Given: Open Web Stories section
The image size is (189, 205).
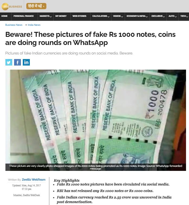Looking at the screenshot, I should pyautogui.click(x=79, y=16).
